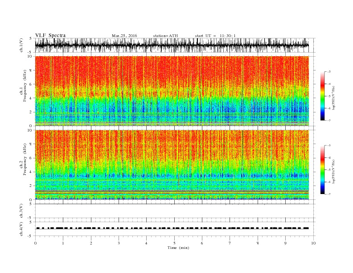Screen dimensions: 353x273
Task: Click the ch.1(V) waveform axis label
Action: coord(21,45)
